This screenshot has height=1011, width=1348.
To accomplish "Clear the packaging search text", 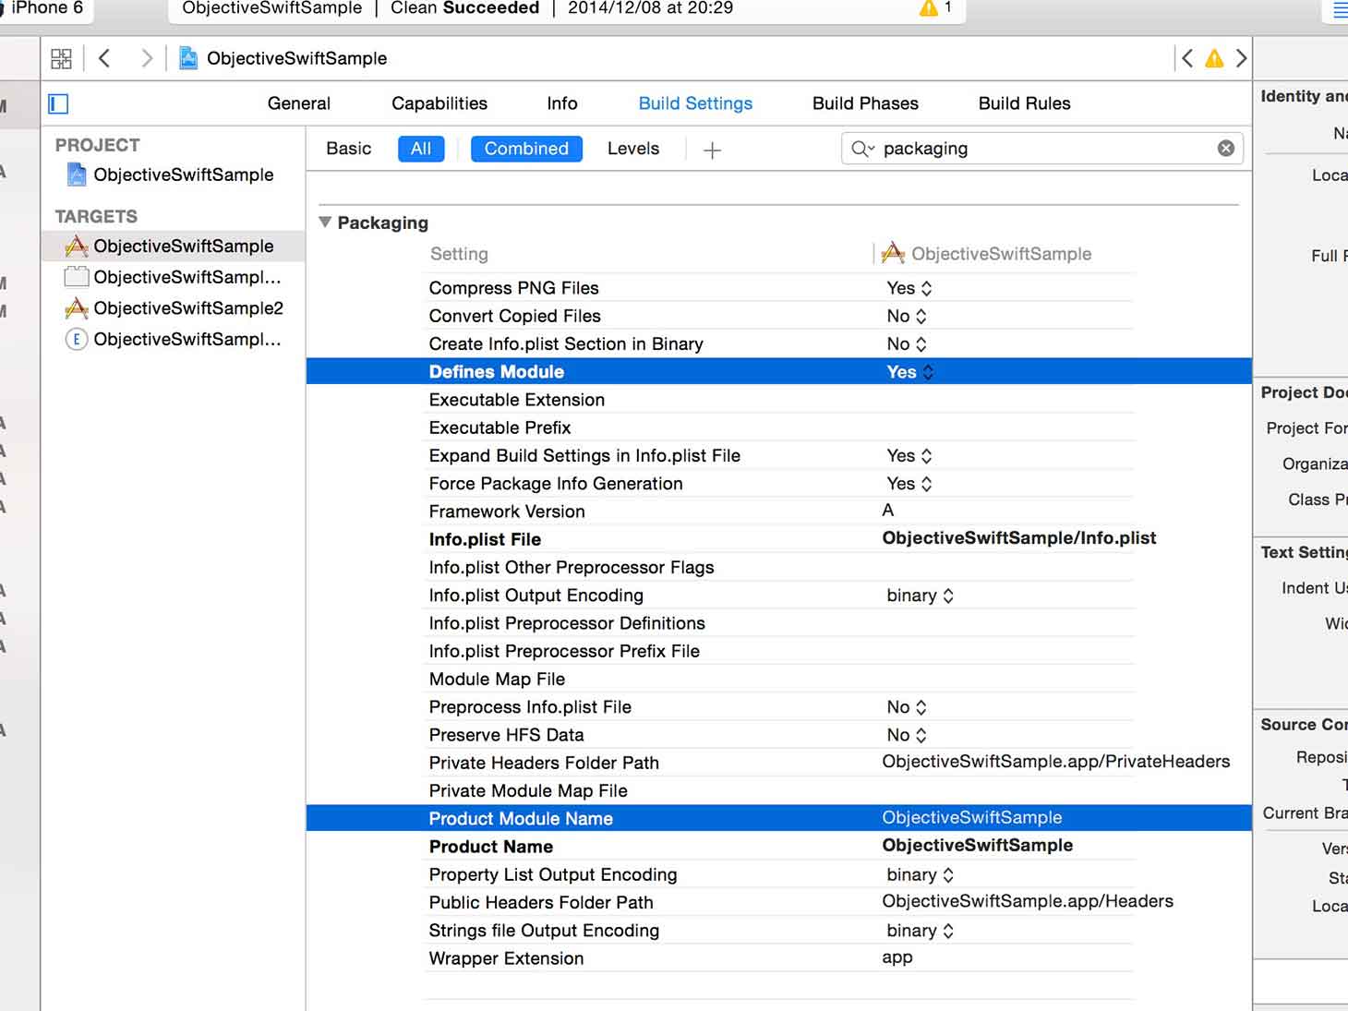I will click(x=1225, y=149).
